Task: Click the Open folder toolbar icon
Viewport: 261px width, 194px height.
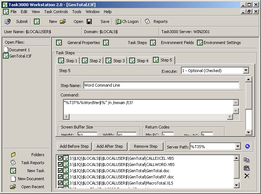Action: tap(63, 21)
